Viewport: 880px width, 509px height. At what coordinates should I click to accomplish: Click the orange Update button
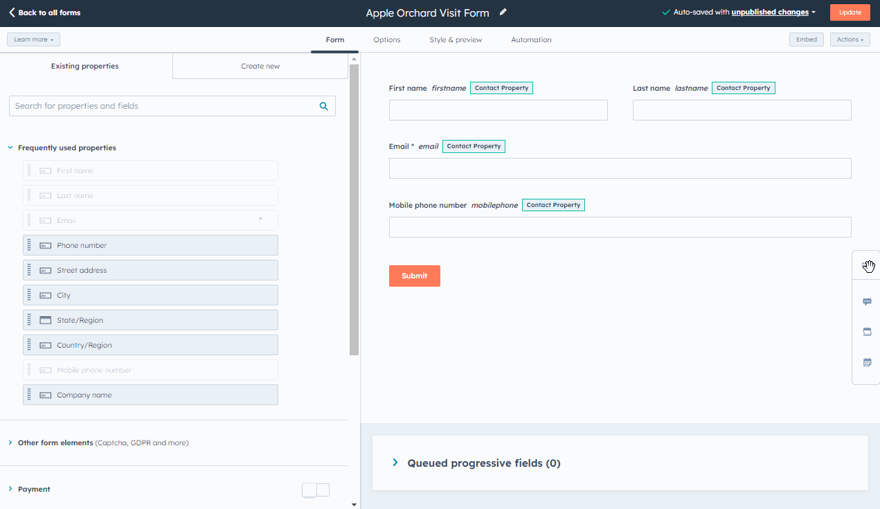(850, 12)
